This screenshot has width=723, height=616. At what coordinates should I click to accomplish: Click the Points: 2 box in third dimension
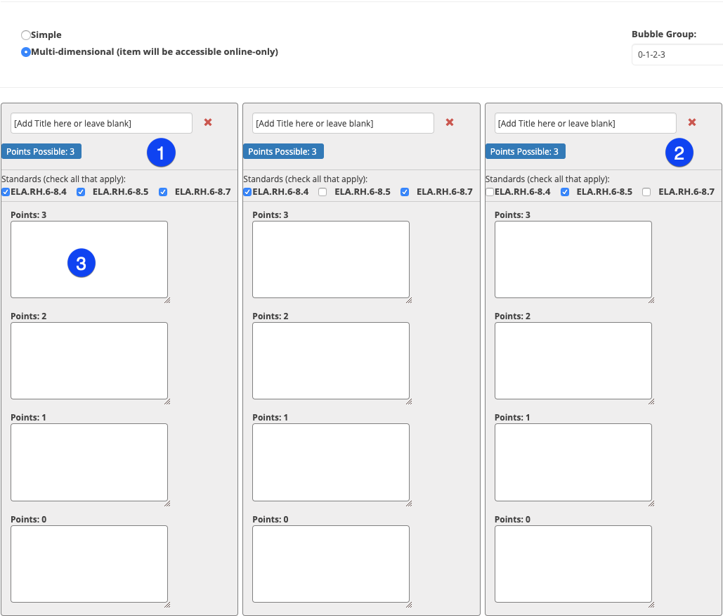(x=573, y=361)
